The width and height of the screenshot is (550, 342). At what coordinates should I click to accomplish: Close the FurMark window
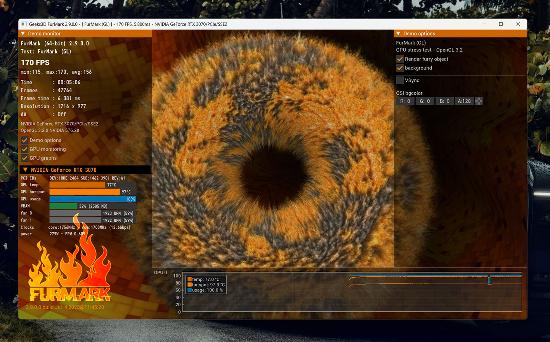(518, 24)
